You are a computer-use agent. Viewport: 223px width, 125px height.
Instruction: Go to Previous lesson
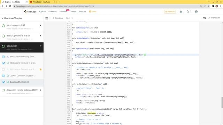(x=57, y=18)
